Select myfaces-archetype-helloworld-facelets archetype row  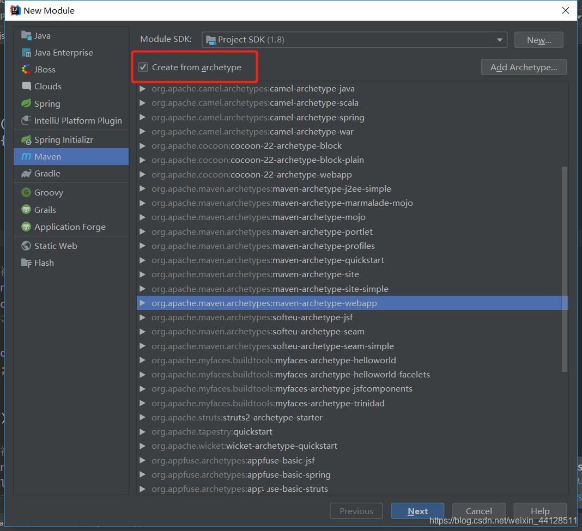coord(352,374)
